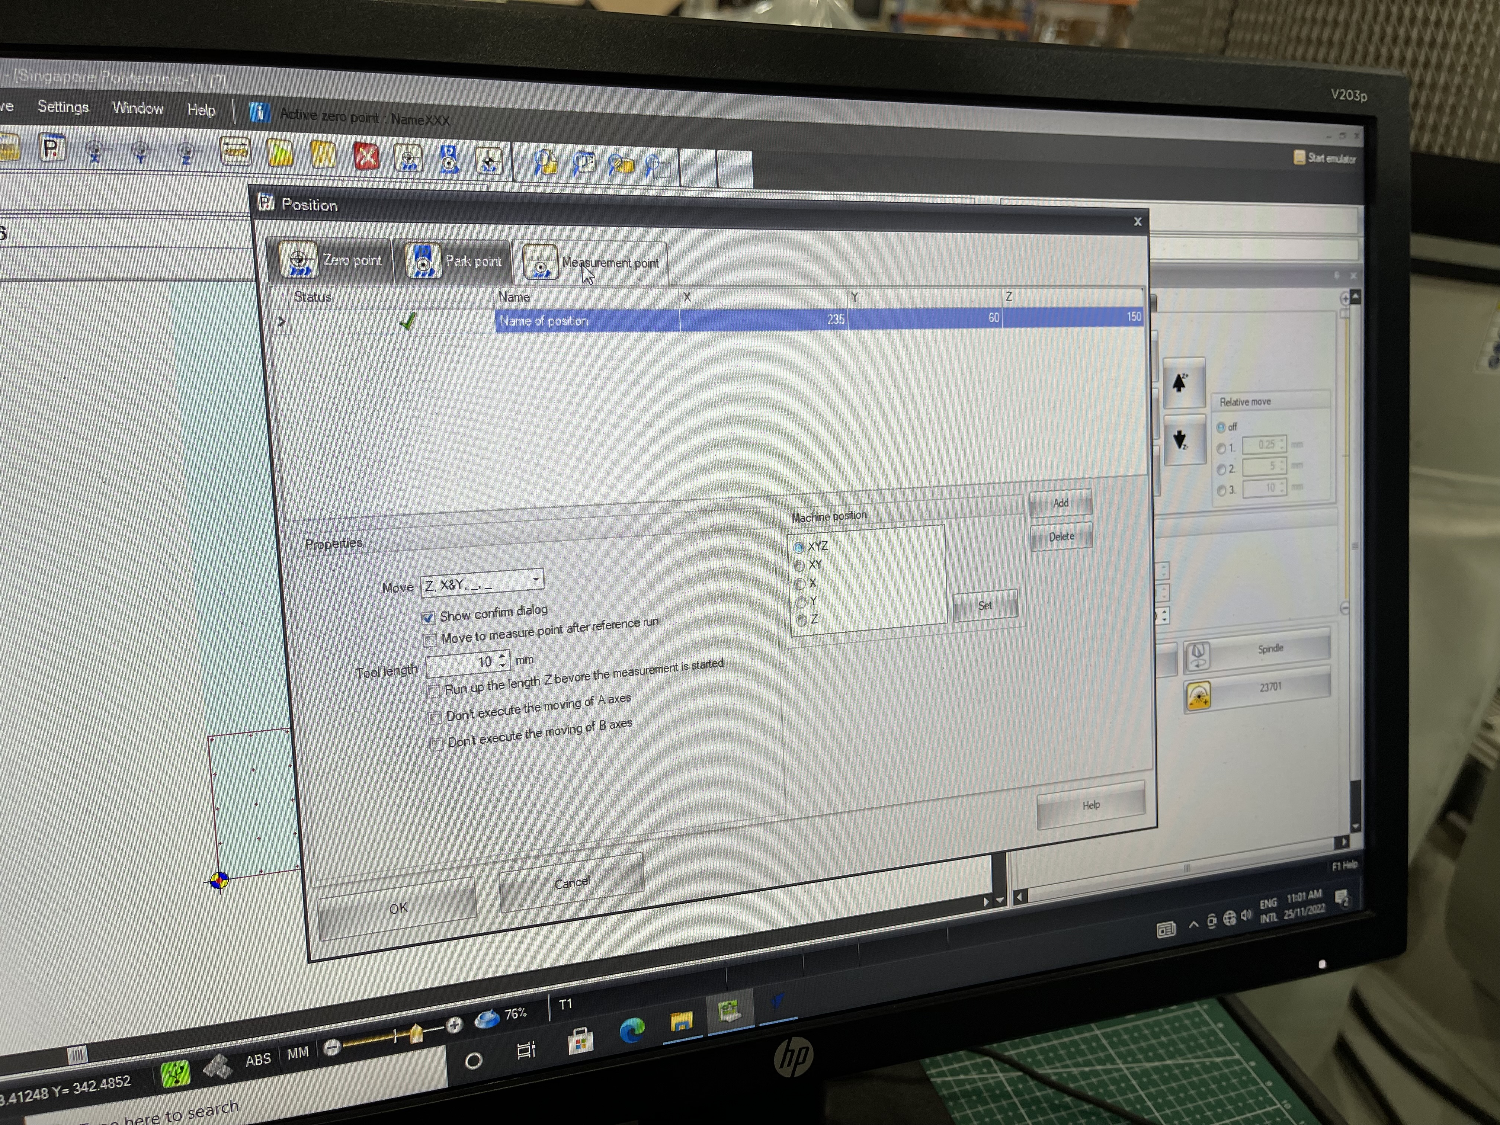
Task: Click the yellow spindle speed dial icon
Action: click(x=1198, y=696)
